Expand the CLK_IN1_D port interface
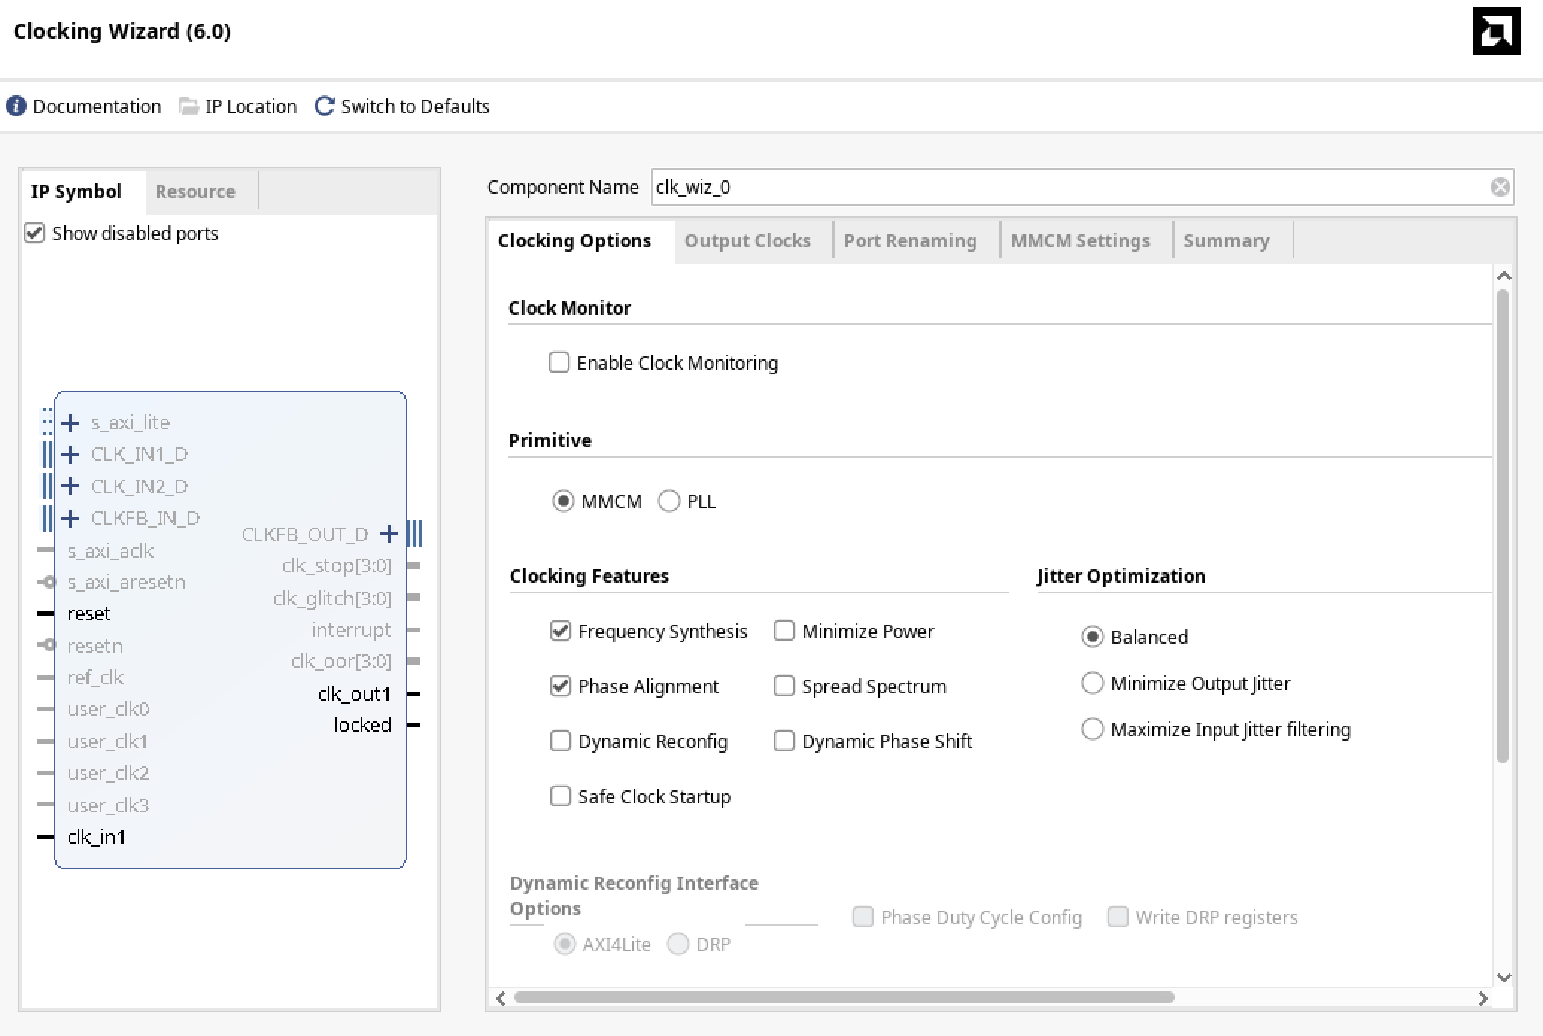Viewport: 1543px width, 1036px height. [70, 455]
